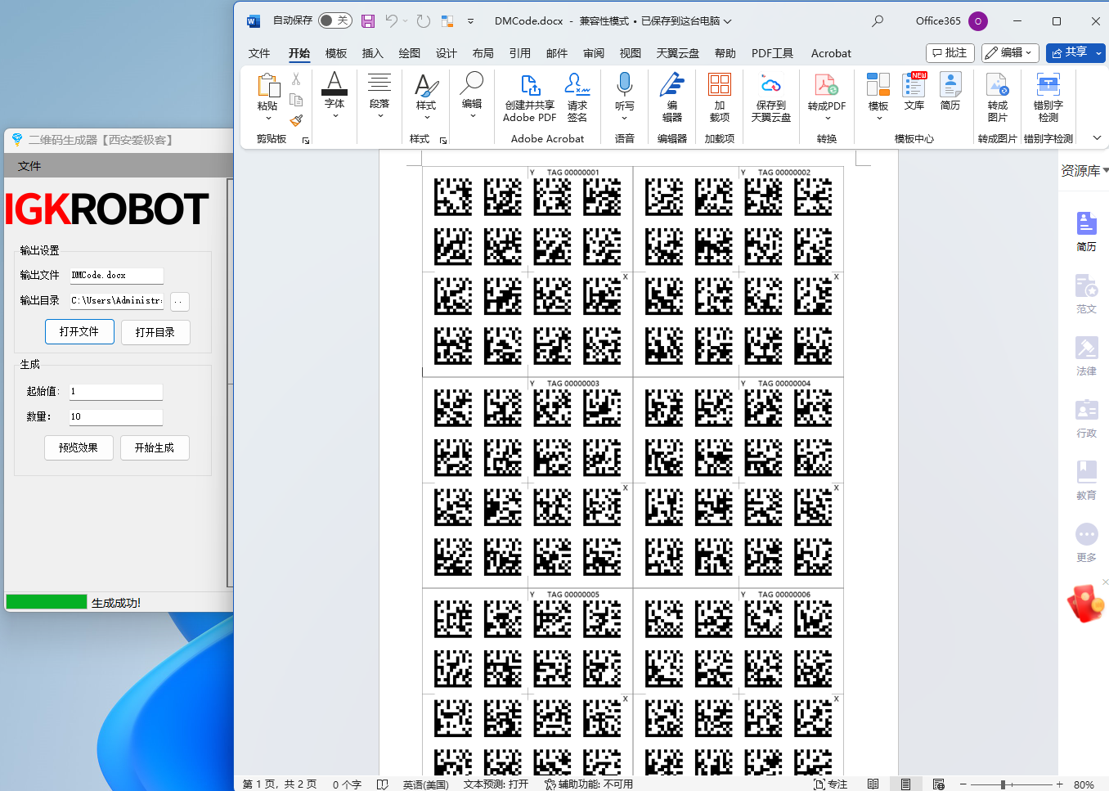
Task: Open 教育 in the resource sidebar
Action: (x=1086, y=479)
